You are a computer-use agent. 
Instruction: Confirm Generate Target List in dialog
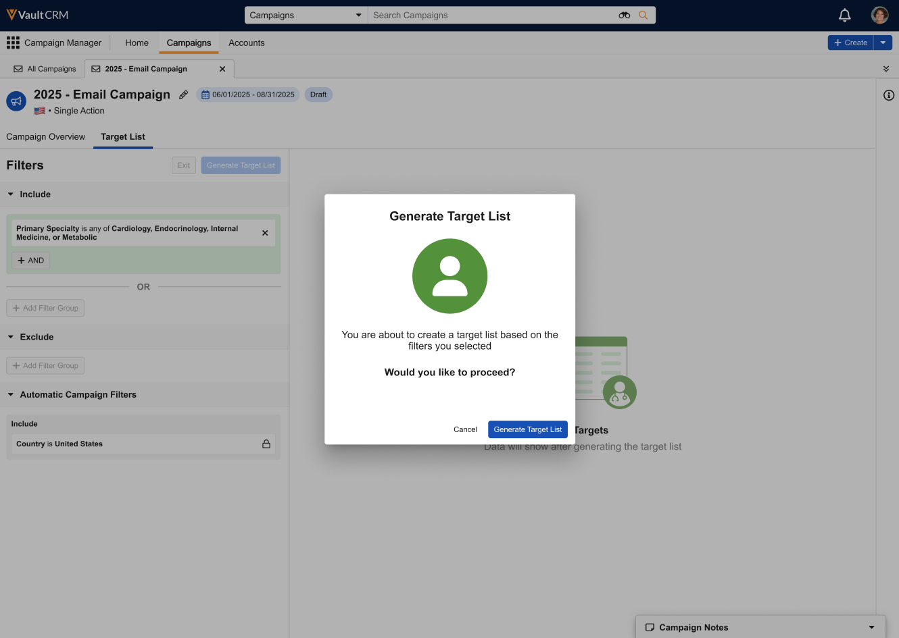click(x=527, y=429)
